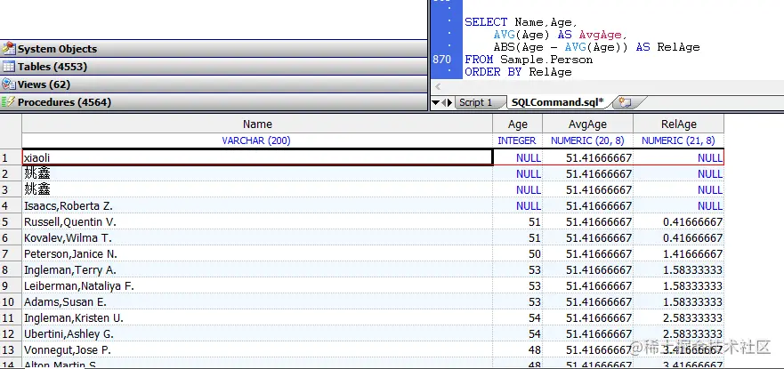Click the INTEGER type label under Age
Viewport: 784px width, 369px height.
click(517, 140)
